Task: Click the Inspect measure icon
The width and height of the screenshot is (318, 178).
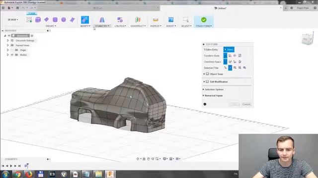Action: [156, 20]
